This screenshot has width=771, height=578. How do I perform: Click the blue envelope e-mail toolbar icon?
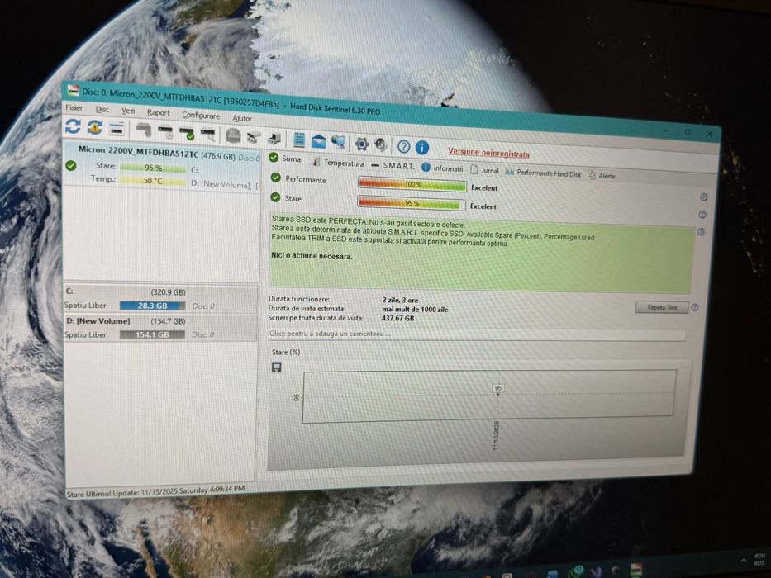(319, 141)
